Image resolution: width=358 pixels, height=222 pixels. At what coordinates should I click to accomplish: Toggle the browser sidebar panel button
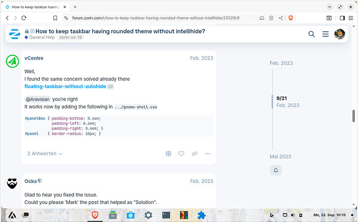pos(342,18)
